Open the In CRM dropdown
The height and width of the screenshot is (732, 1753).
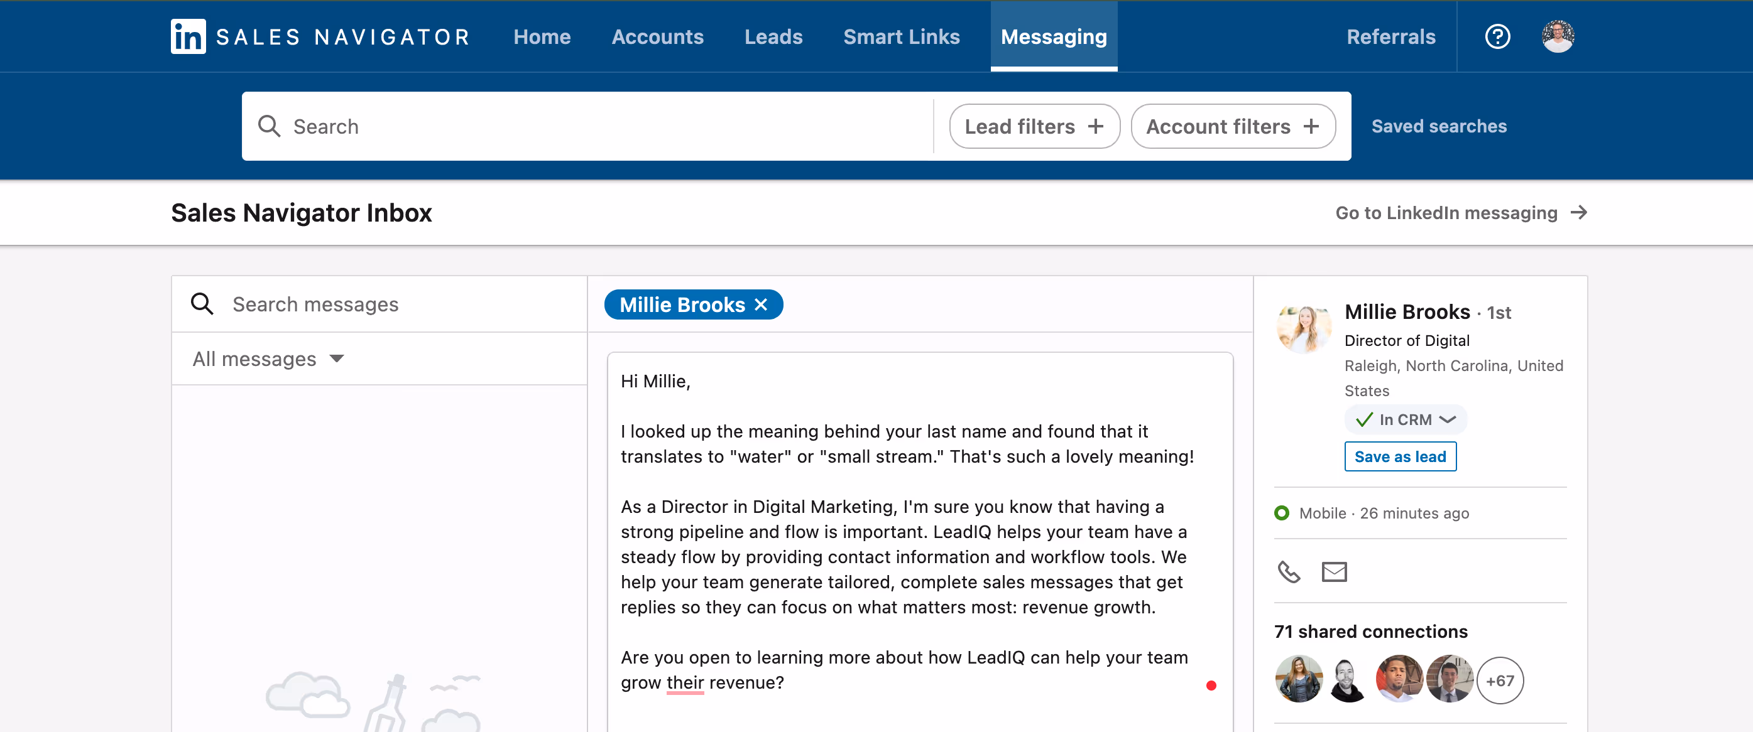[1406, 420]
